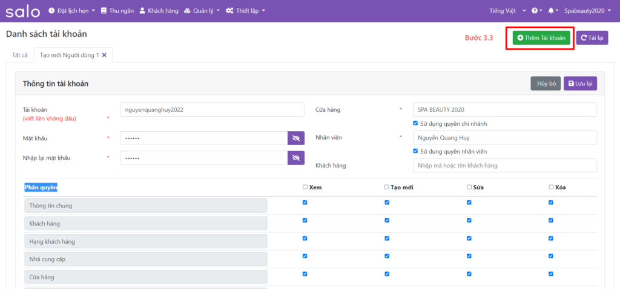
Task: Click Tải lại reload button
Action: (592, 37)
